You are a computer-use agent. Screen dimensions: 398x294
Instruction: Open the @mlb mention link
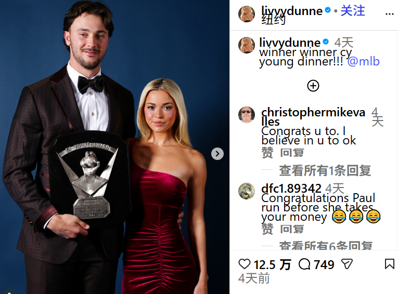coord(363,62)
